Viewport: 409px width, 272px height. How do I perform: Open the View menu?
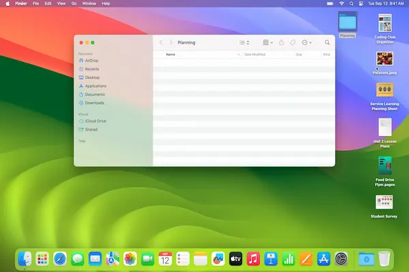pos(61,3)
